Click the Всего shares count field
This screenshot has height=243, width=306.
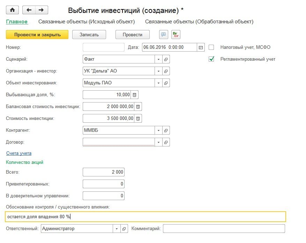pos(104,172)
